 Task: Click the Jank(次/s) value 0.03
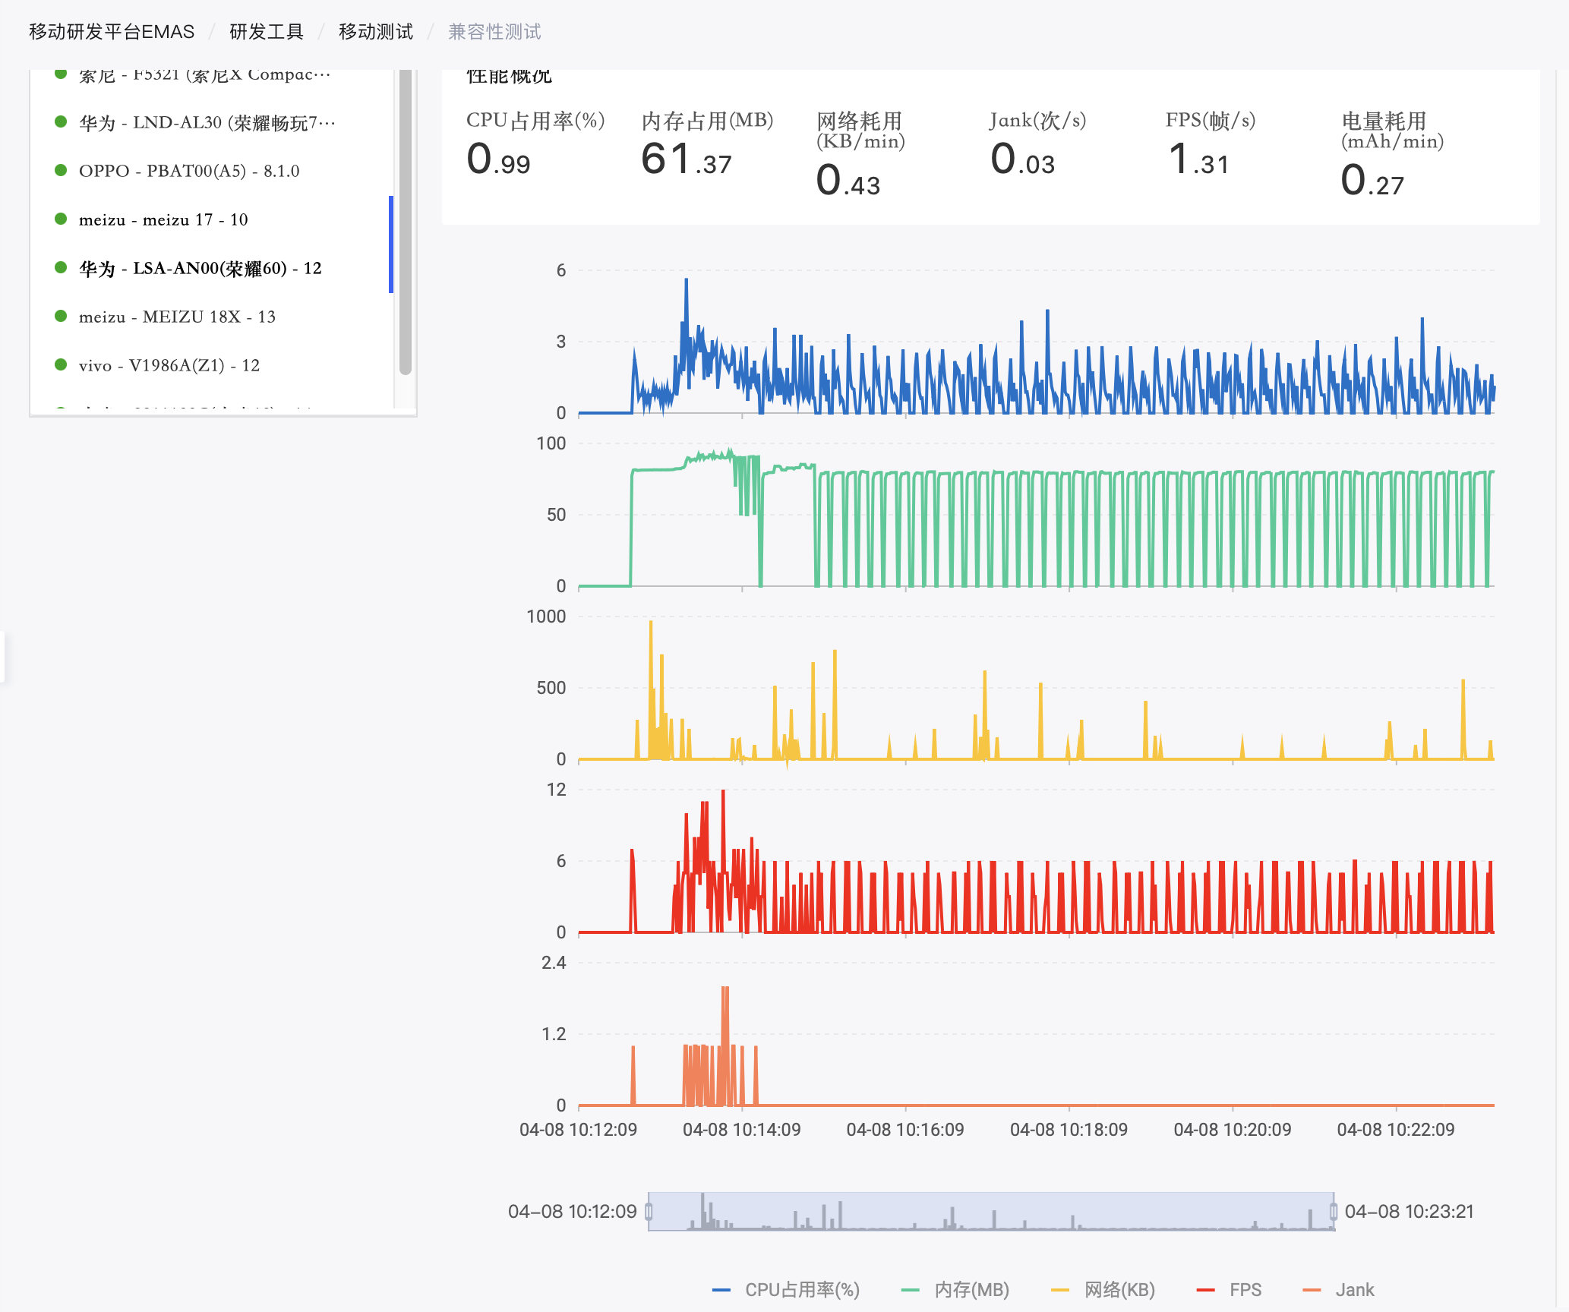click(1022, 159)
